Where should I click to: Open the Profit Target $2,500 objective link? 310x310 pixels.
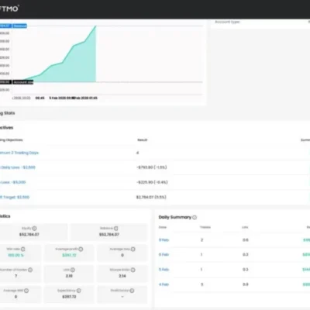[x=15, y=198]
